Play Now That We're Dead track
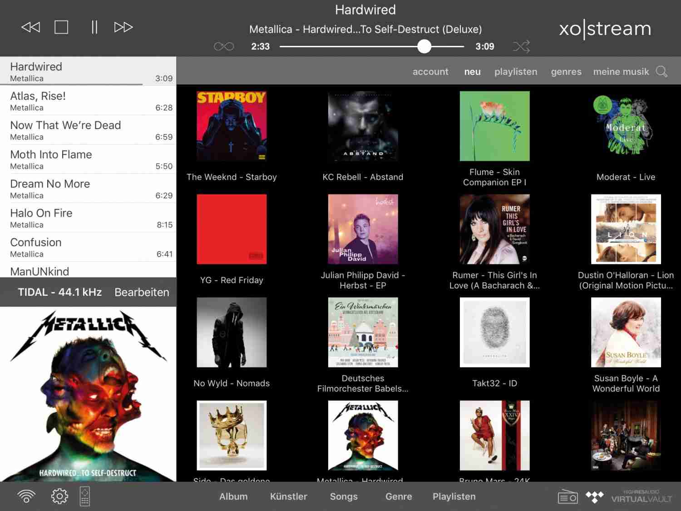Viewport: 681px width, 511px height. [x=88, y=130]
